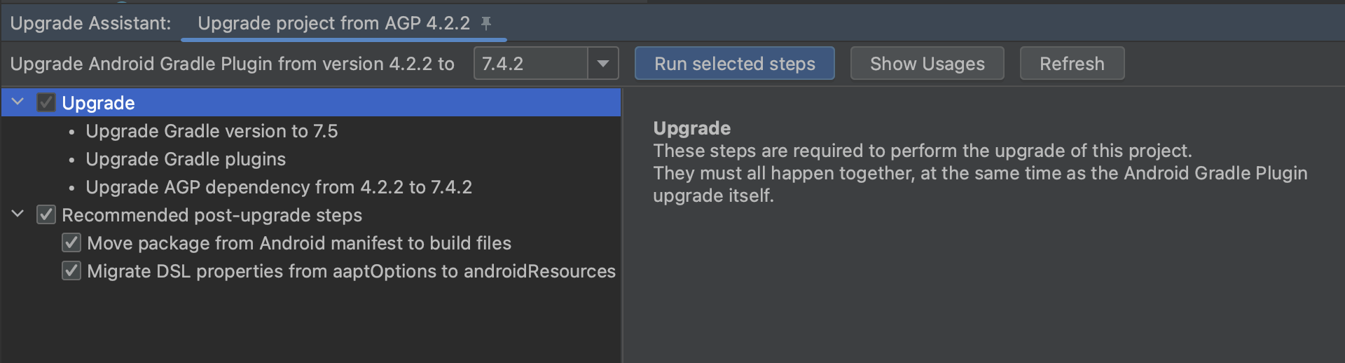The image size is (1345, 363).
Task: Uncheck Recommended post-upgrade steps checkbox
Action: point(46,214)
